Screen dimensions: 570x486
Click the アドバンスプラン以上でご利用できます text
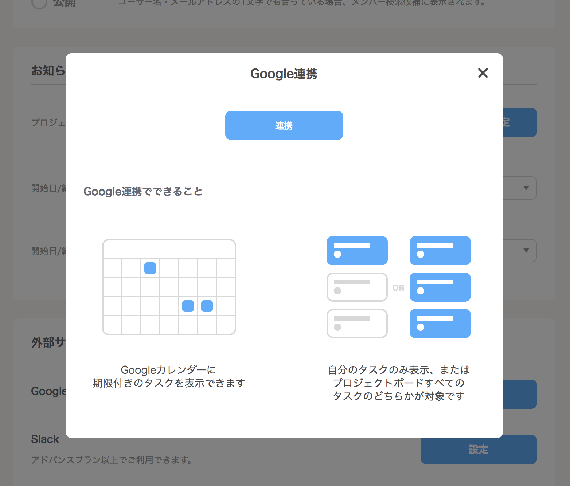112,460
